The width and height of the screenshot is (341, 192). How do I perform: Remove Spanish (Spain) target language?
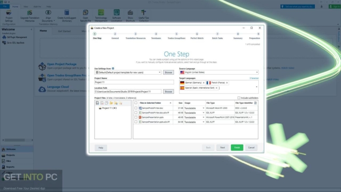216,88
